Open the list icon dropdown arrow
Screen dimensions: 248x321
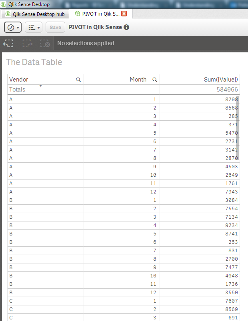coord(38,27)
